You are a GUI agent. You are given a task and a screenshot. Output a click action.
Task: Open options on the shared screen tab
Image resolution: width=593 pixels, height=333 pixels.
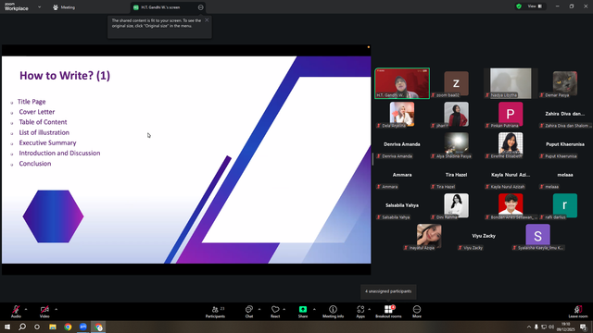tap(201, 7)
